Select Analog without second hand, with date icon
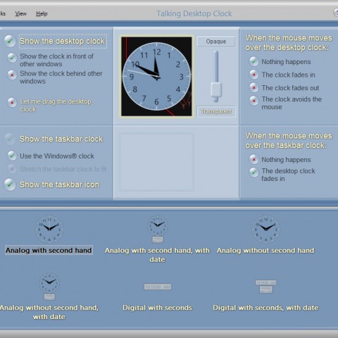This screenshot has height=338, width=338. pyautogui.click(x=49, y=287)
